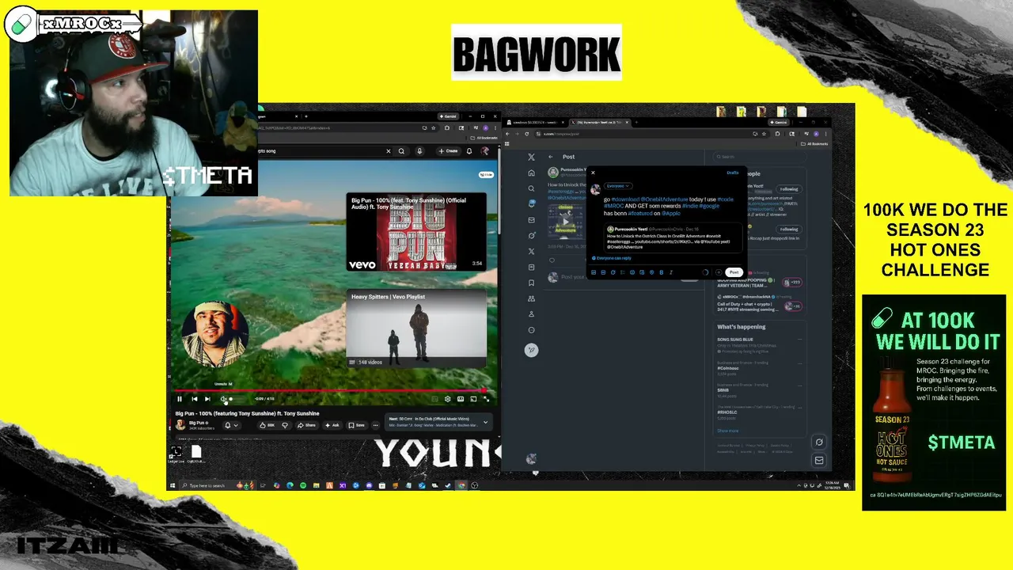Click Show more under What's happening
Viewport: 1013px width, 570px height.
click(x=727, y=431)
